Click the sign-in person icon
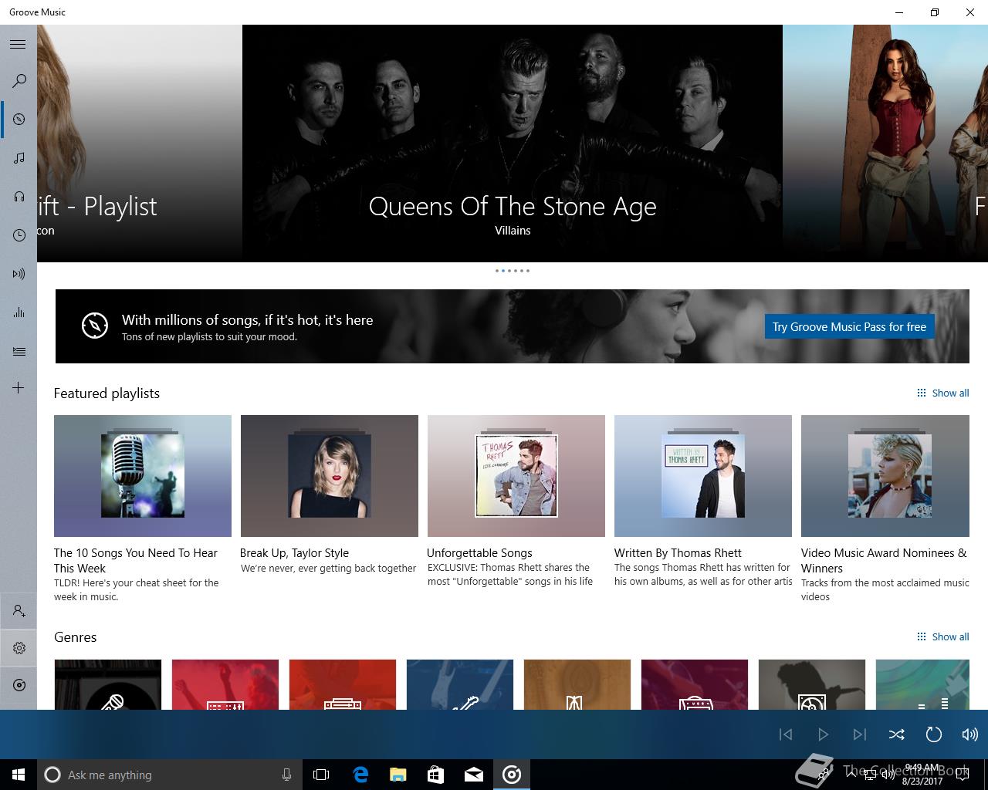This screenshot has height=790, width=988. pos(19,611)
